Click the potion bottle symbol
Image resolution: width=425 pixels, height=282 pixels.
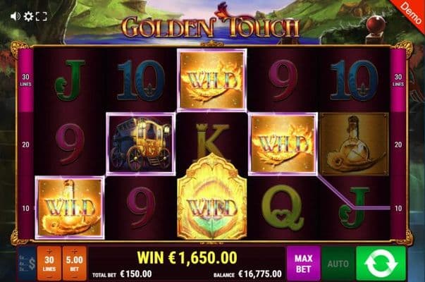click(355, 144)
